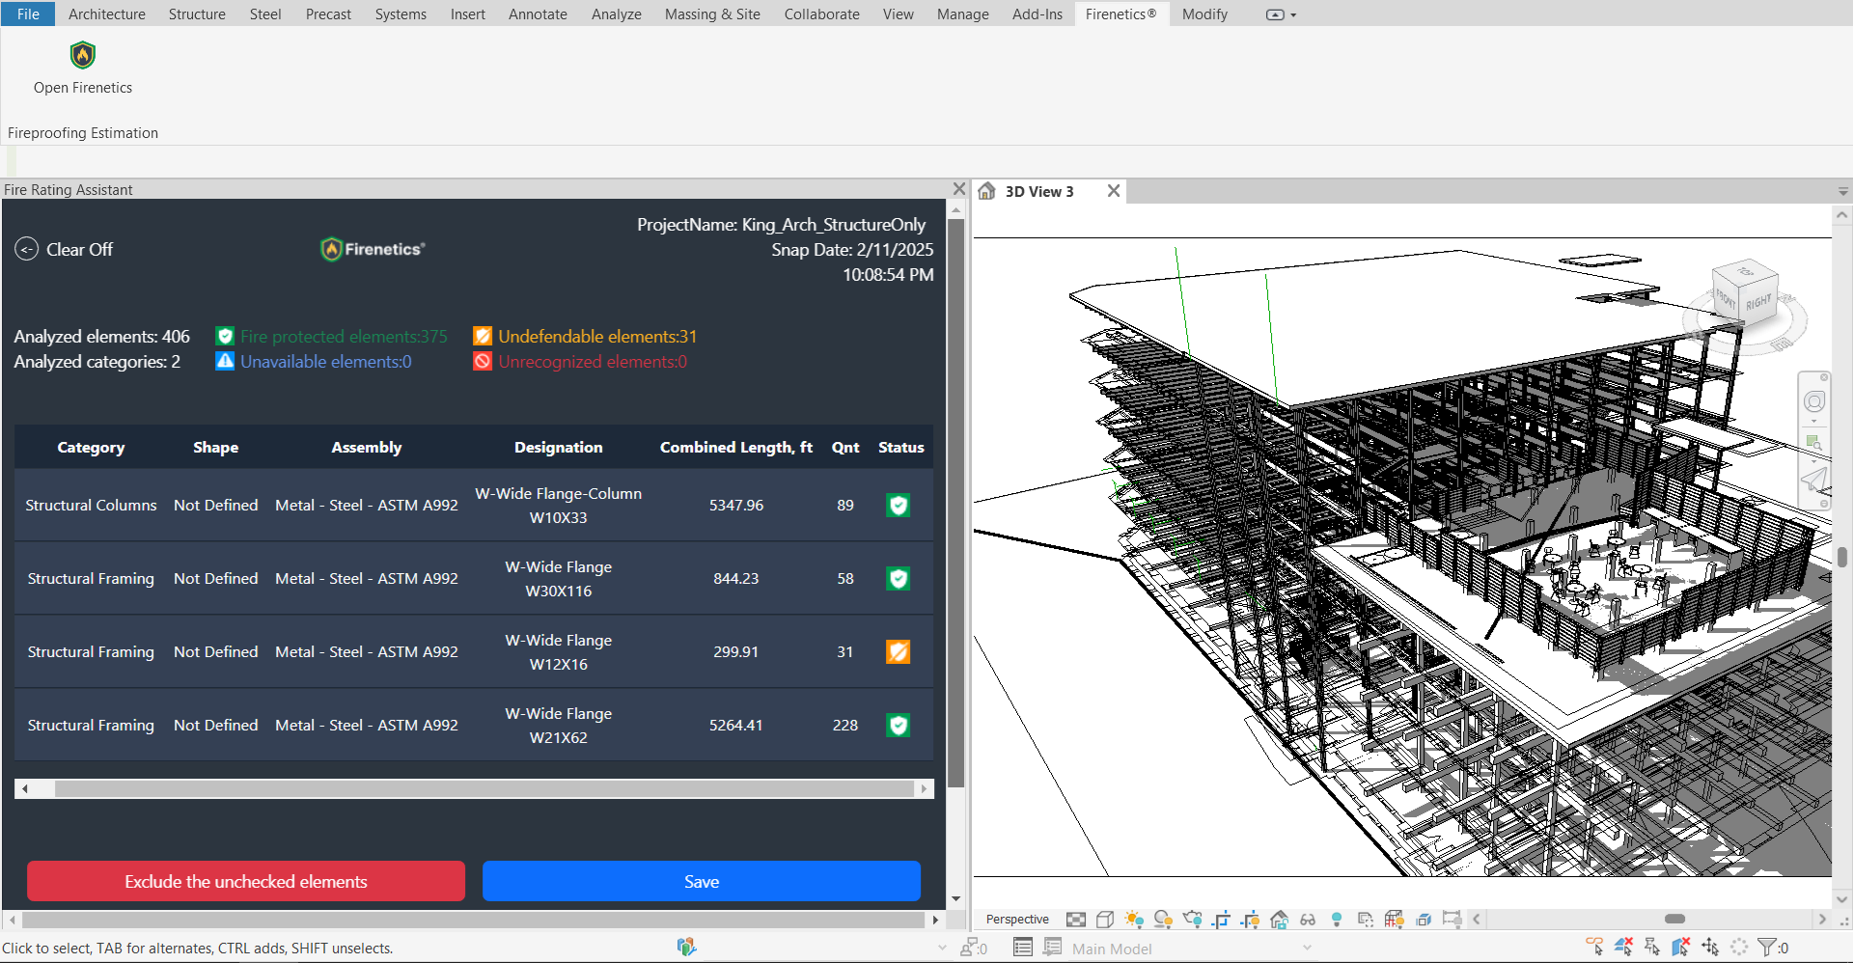Image resolution: width=1853 pixels, height=963 pixels.
Task: Click the Temporary Hide/Isolate glasses icon
Action: (x=1308, y=920)
